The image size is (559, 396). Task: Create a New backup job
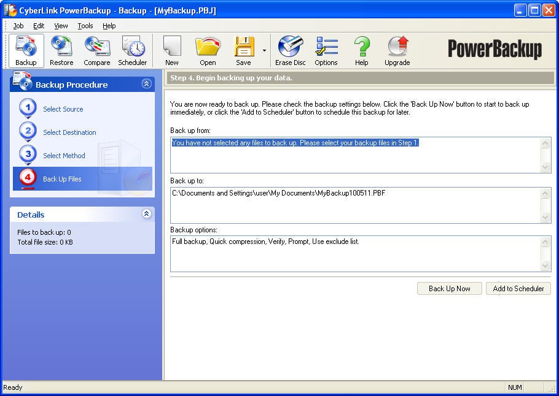172,50
